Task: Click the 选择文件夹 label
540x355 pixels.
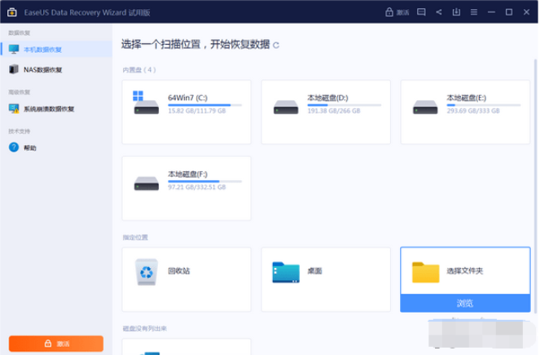Action: pyautogui.click(x=465, y=271)
